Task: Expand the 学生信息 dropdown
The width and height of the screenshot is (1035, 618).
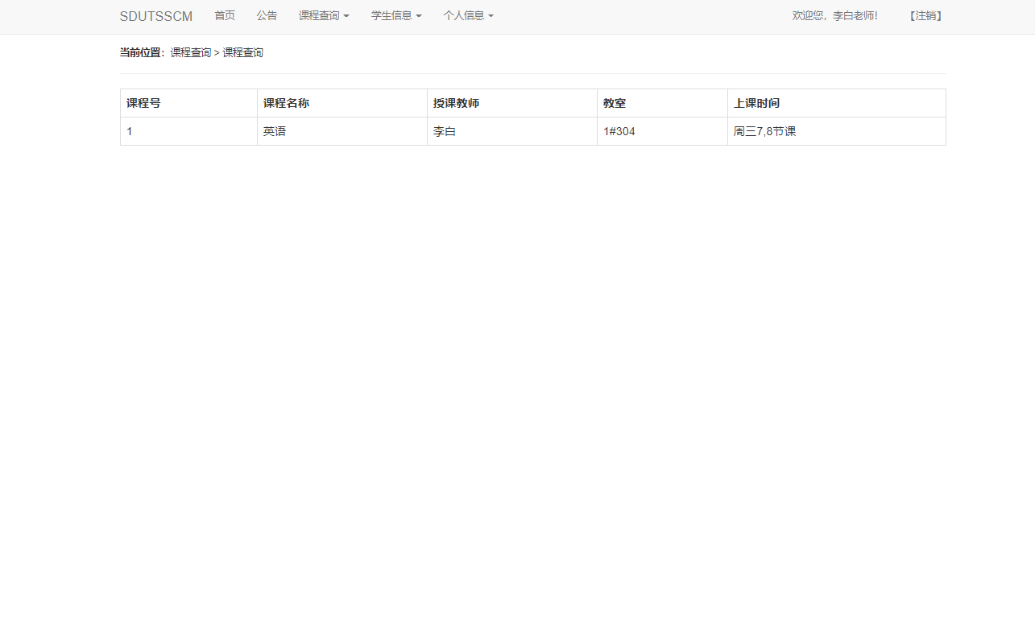Action: [395, 16]
